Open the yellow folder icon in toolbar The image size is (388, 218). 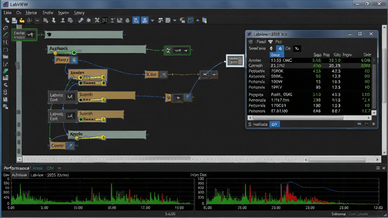(x=22, y=20)
